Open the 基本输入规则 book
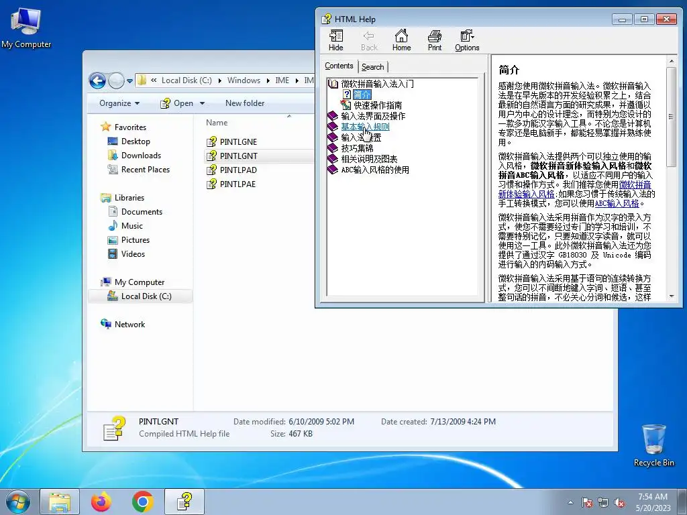The image size is (687, 515). 365,127
